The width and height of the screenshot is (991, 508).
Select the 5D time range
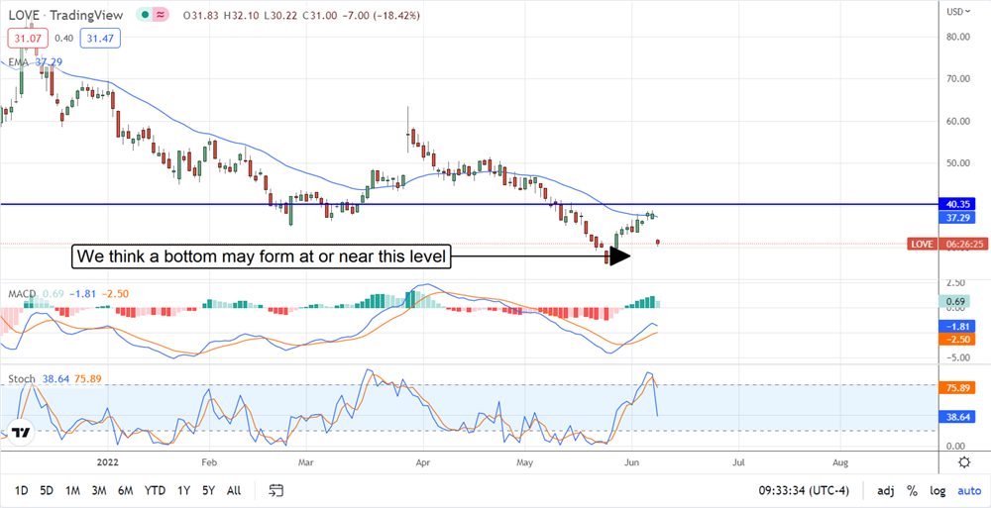click(x=48, y=490)
